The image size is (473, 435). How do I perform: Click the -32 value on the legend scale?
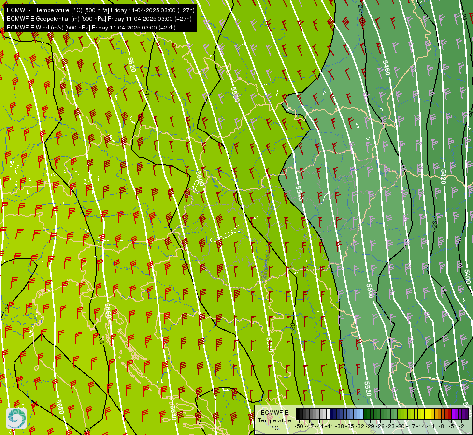(x=360, y=426)
